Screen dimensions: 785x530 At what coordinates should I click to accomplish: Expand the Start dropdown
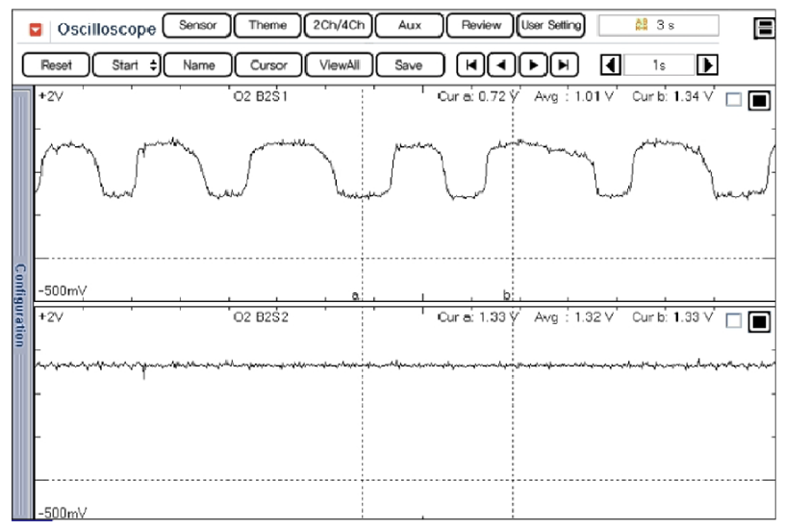coord(127,65)
